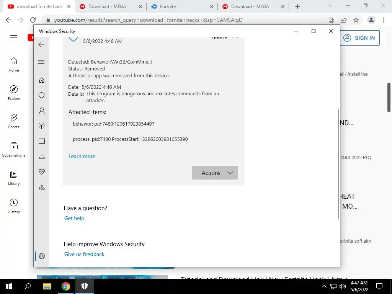Screen dimensions: 392x294
Task: Click Detected: Behavior:Win32/CoinMiner.I text
Action: pos(110,62)
